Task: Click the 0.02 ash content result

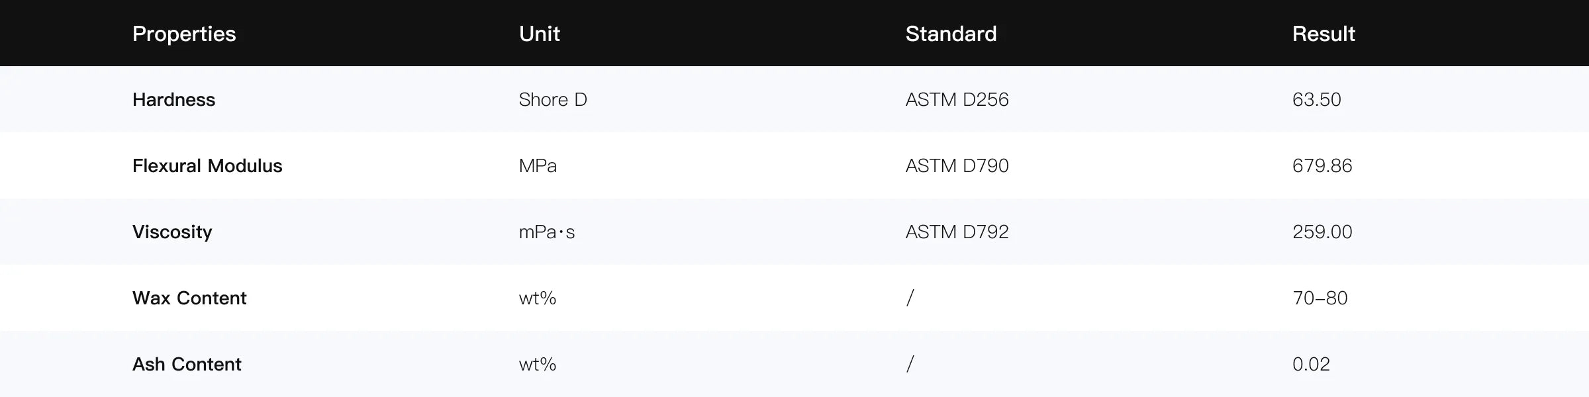Action: pyautogui.click(x=1311, y=364)
